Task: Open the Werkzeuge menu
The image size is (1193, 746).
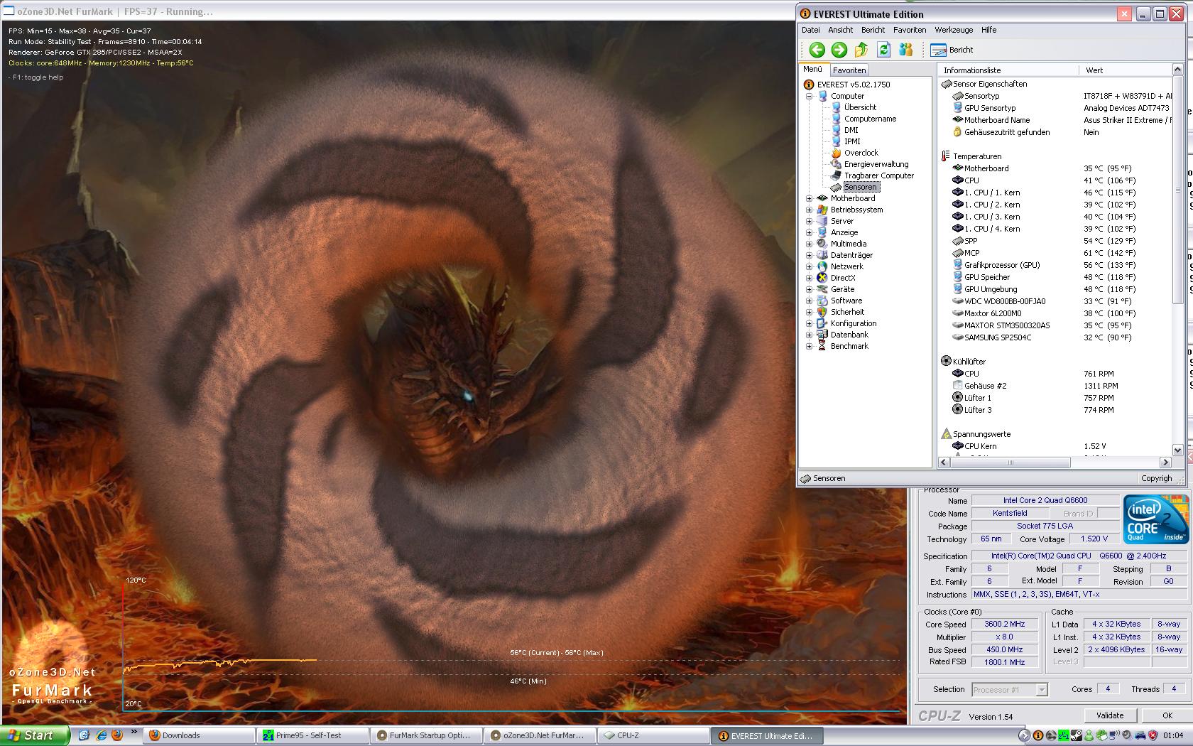Action: click(x=954, y=30)
